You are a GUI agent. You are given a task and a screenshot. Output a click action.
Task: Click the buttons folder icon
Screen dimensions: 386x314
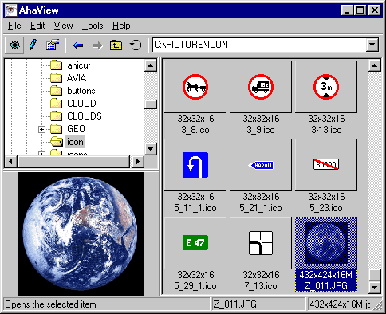[x=56, y=91]
